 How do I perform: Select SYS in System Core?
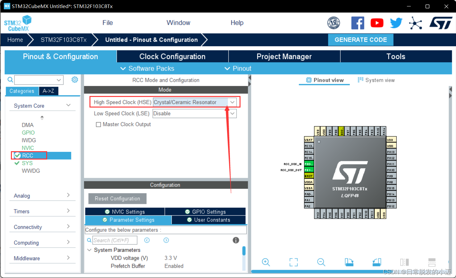pos(27,163)
